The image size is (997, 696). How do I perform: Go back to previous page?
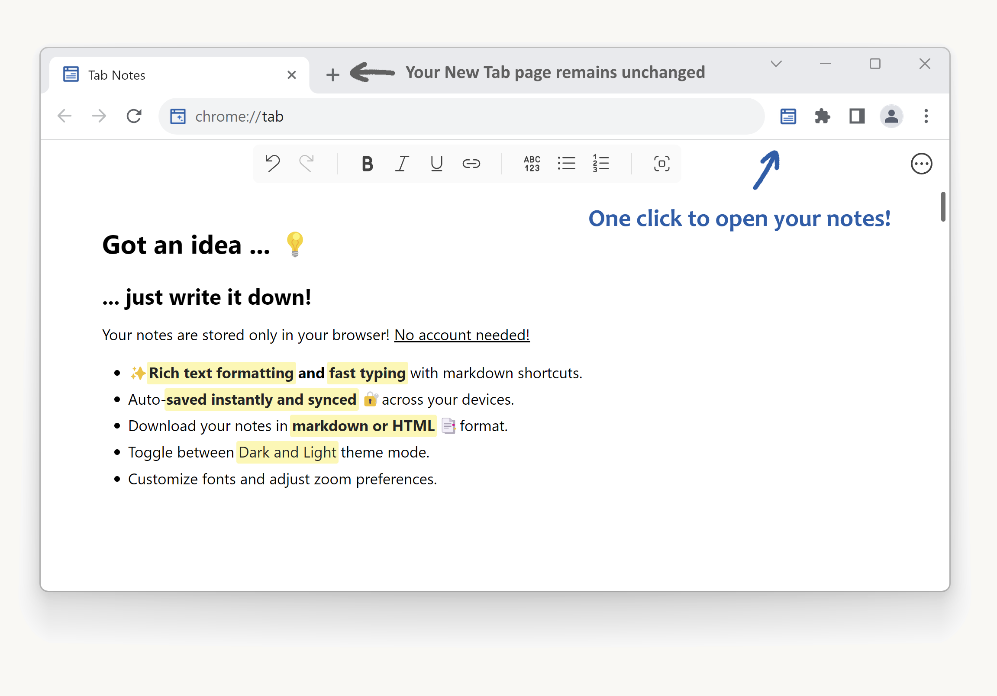[x=65, y=116]
